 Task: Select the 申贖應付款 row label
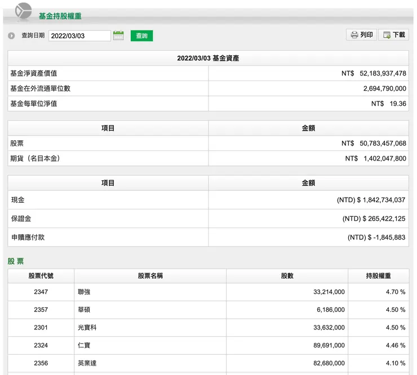click(x=28, y=238)
